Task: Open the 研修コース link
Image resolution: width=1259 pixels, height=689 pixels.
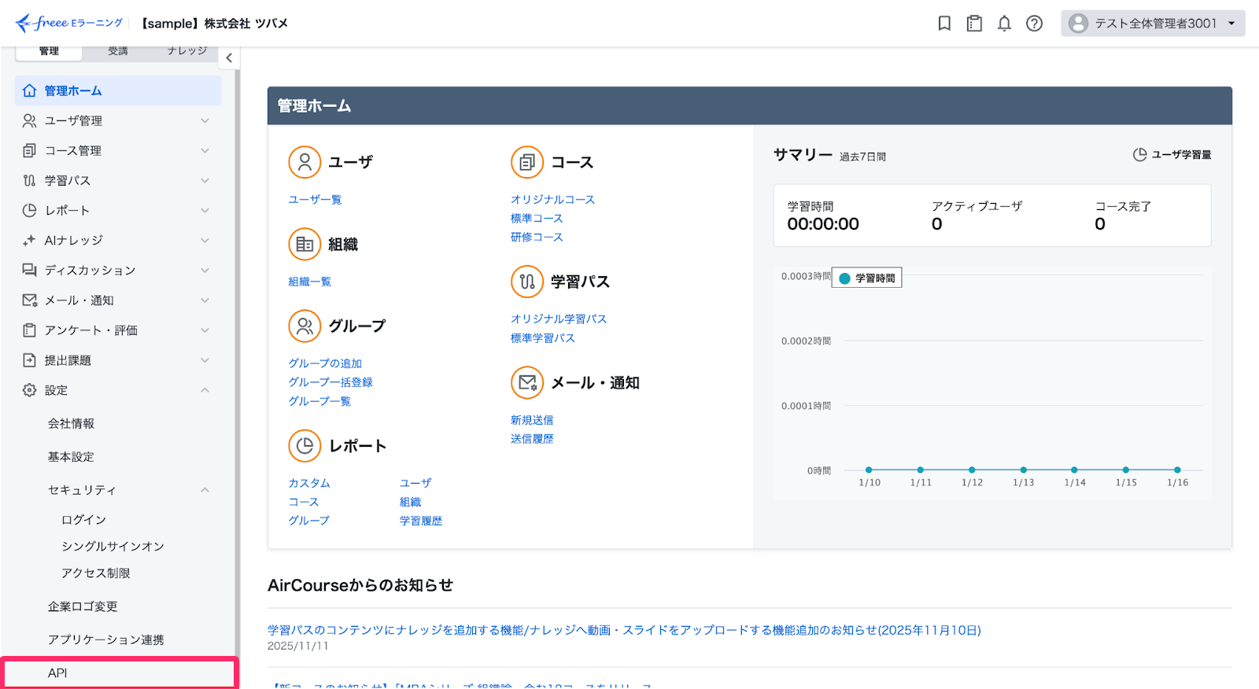Action: pos(537,238)
